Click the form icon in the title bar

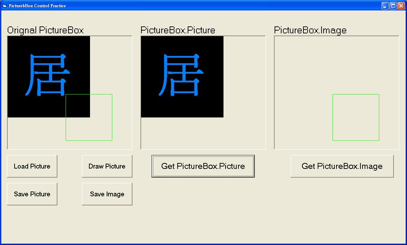point(4,5)
